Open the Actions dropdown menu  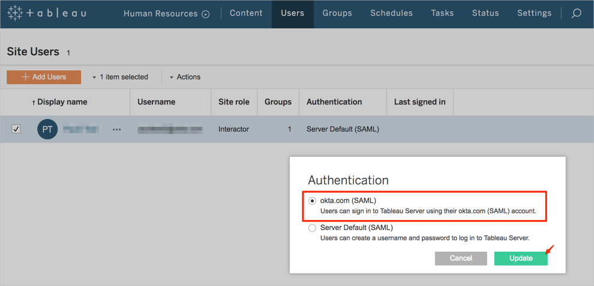click(x=185, y=77)
